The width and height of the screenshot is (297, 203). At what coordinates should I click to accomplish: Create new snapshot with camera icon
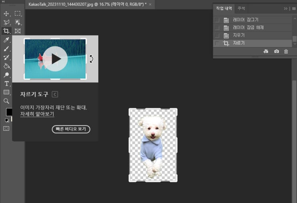coord(277,51)
